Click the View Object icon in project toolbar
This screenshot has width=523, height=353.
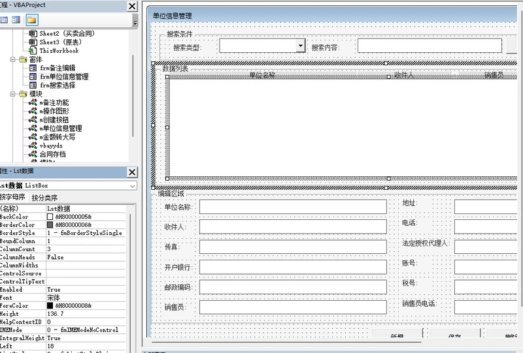coord(16,20)
